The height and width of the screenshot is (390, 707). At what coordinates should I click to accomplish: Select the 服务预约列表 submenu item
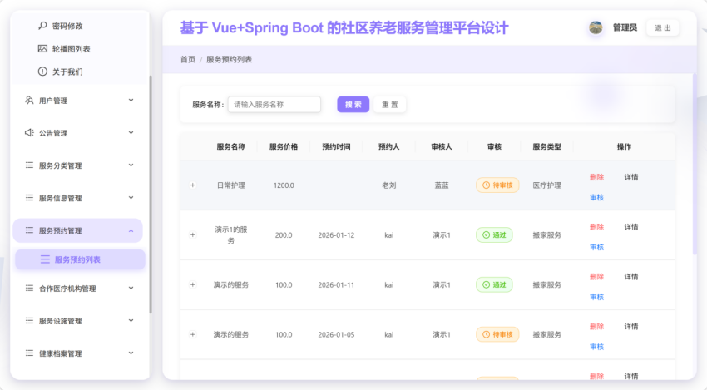(80, 259)
